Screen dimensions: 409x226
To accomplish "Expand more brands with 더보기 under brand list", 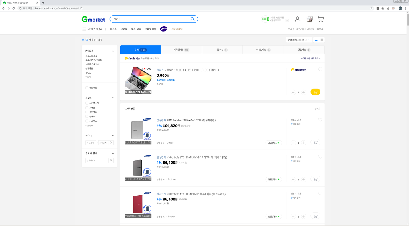I will pyautogui.click(x=89, y=126).
